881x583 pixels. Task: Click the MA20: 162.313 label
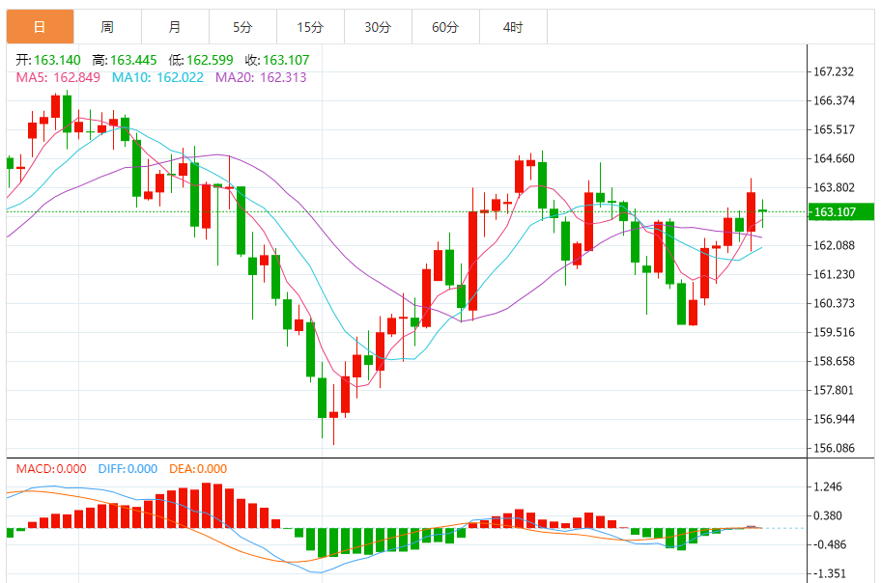click(261, 77)
